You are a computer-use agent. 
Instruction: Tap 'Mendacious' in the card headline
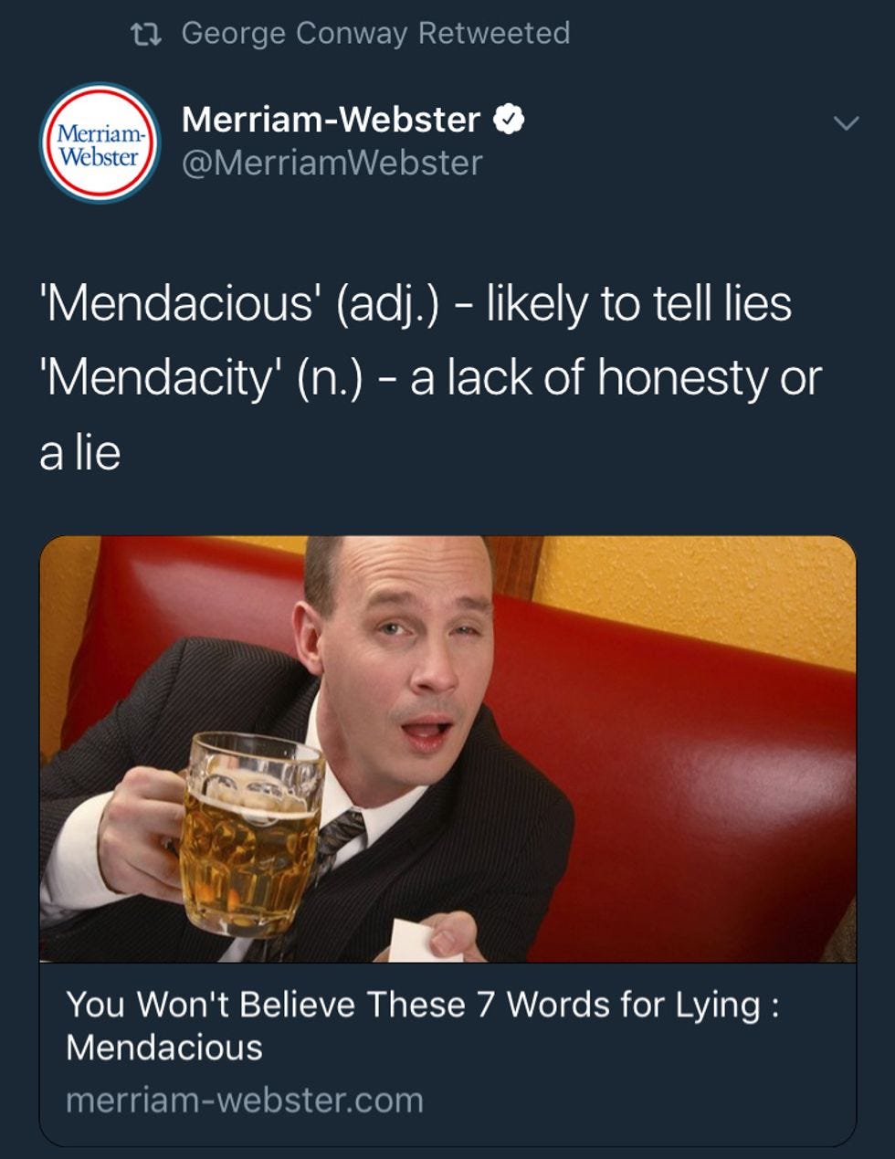click(x=164, y=1048)
